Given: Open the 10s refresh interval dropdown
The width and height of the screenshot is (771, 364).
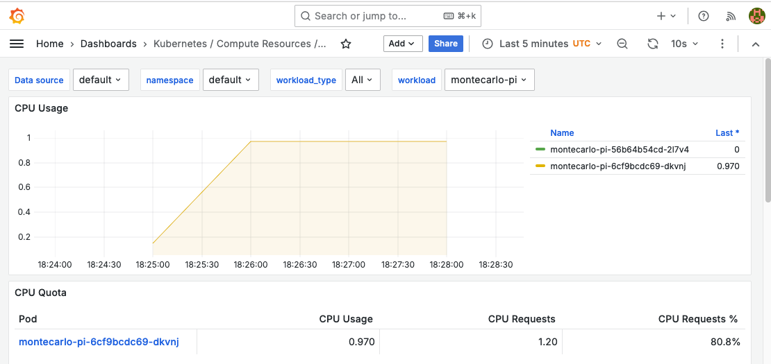Looking at the screenshot, I should [684, 44].
